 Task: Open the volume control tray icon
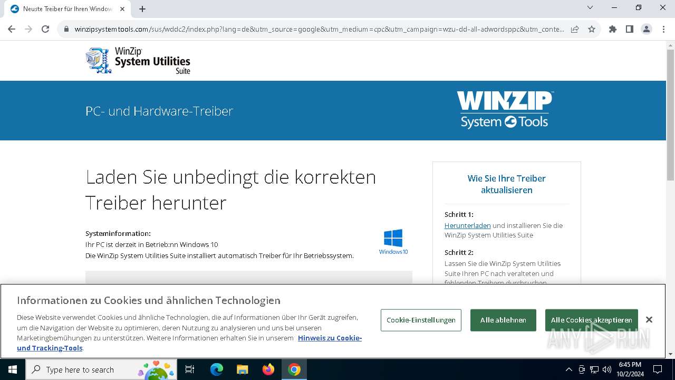click(607, 369)
